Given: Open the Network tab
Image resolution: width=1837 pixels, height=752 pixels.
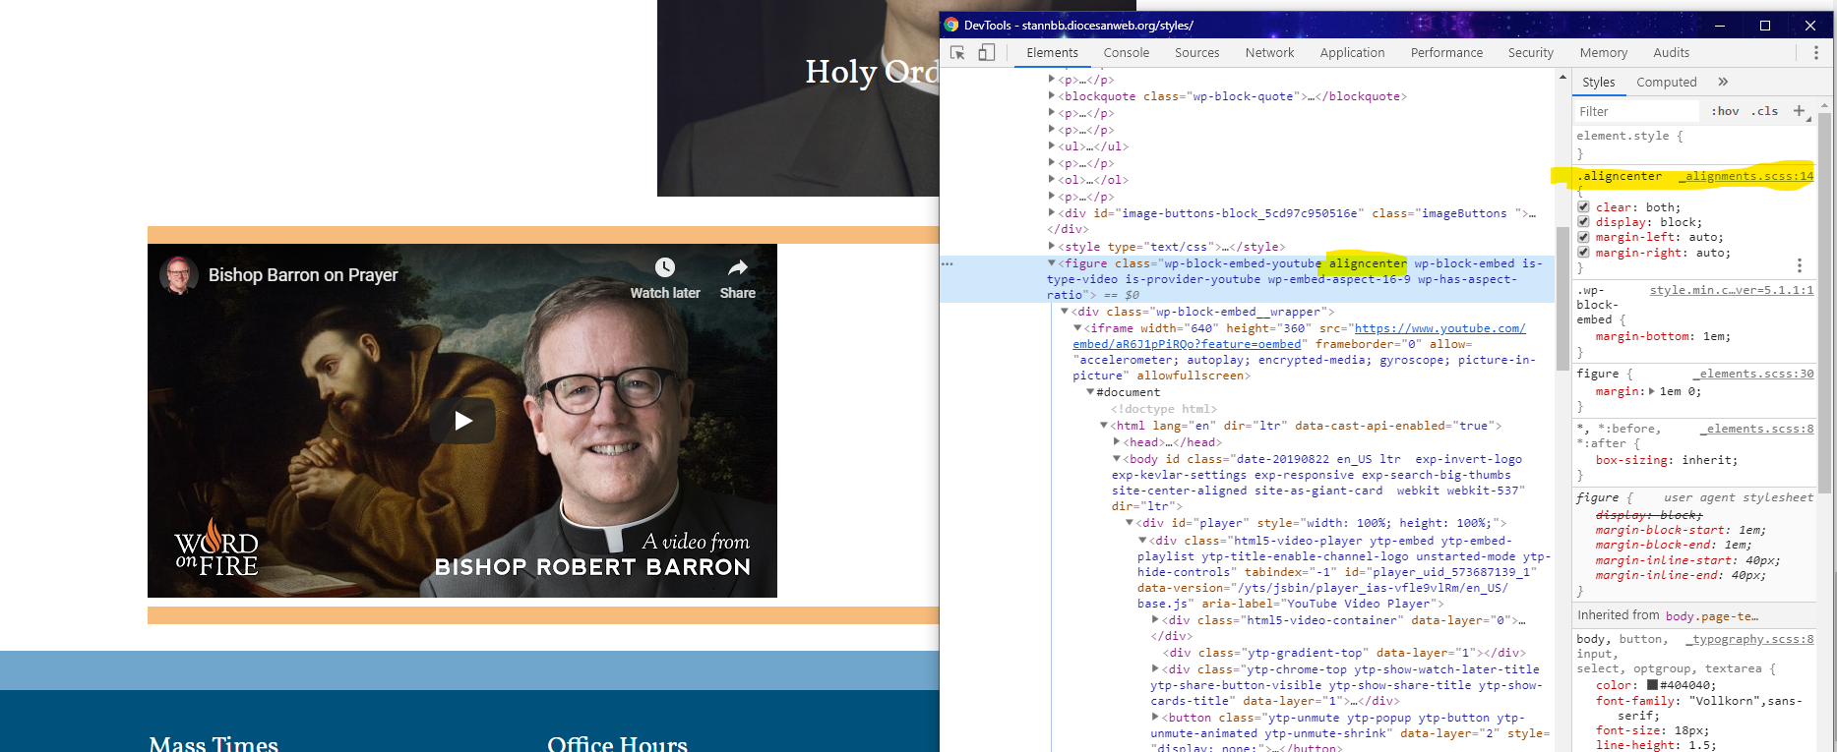Looking at the screenshot, I should 1269,53.
